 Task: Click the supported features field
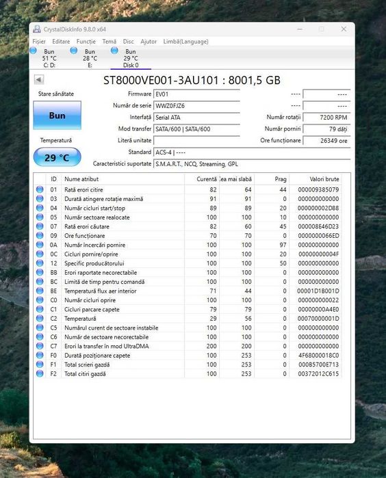252,163
